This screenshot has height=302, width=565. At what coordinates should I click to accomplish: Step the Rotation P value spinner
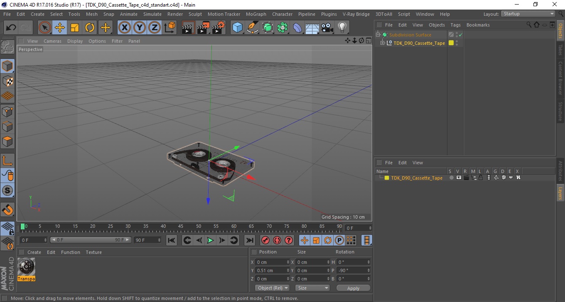point(368,270)
